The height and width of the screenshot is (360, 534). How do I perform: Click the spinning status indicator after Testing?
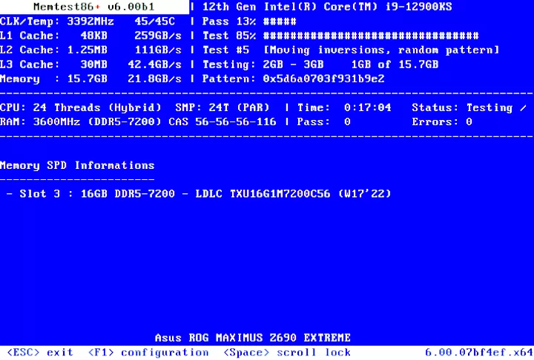tap(524, 107)
